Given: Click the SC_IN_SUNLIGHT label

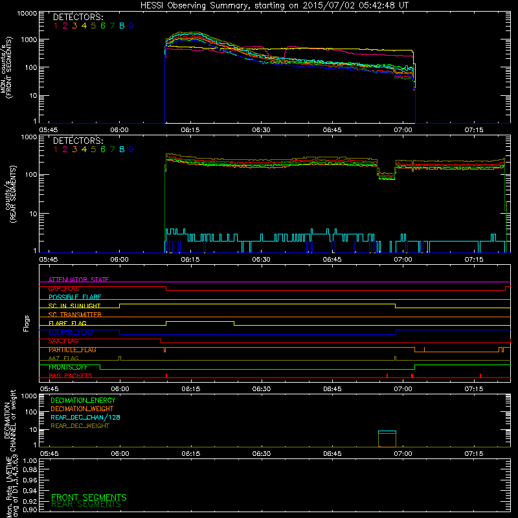Looking at the screenshot, I should click(x=74, y=306).
